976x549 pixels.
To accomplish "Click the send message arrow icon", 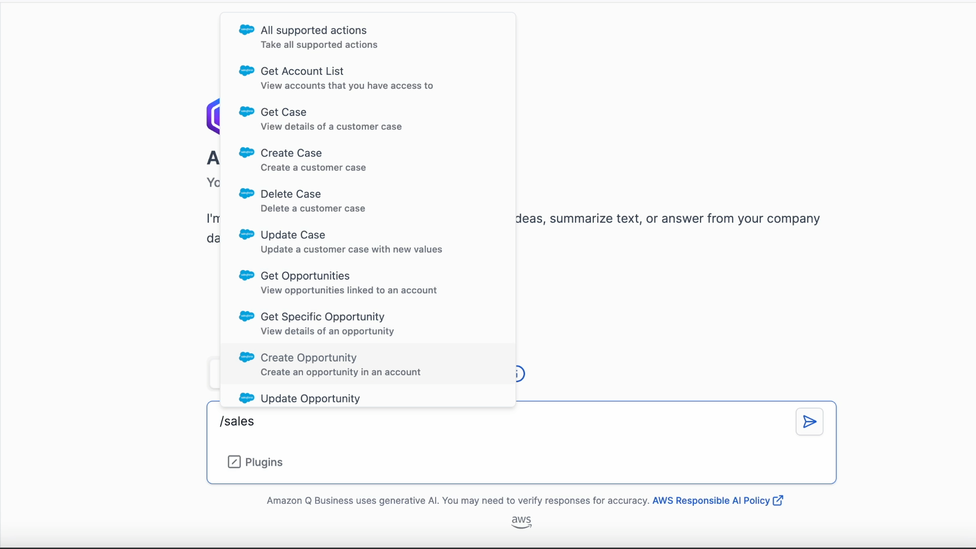I will pyautogui.click(x=809, y=421).
